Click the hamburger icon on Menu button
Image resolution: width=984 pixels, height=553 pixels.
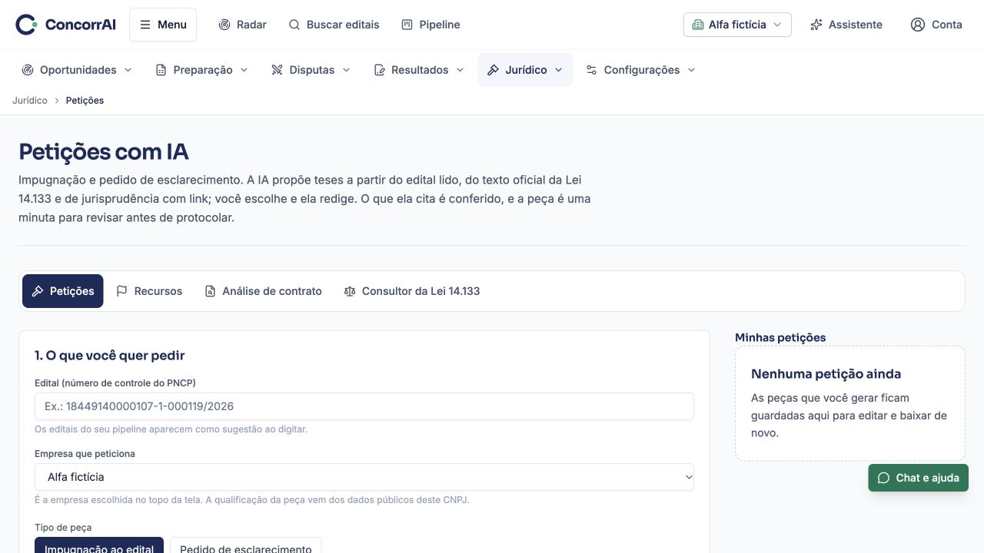pyautogui.click(x=145, y=25)
